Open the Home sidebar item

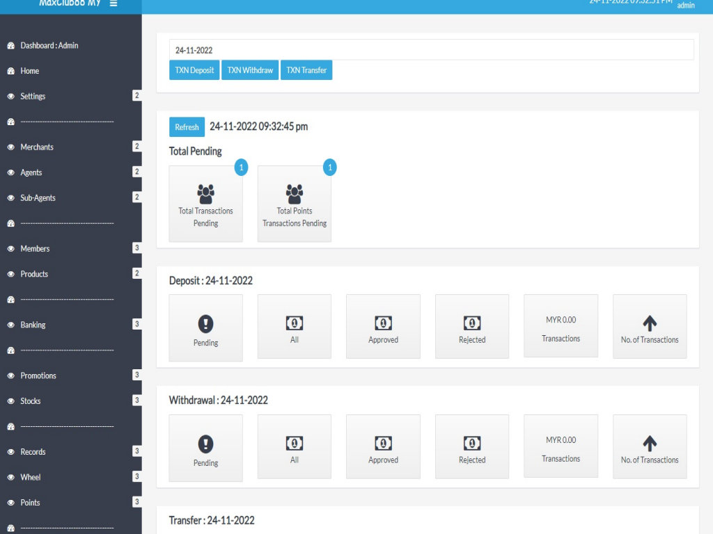(x=30, y=71)
